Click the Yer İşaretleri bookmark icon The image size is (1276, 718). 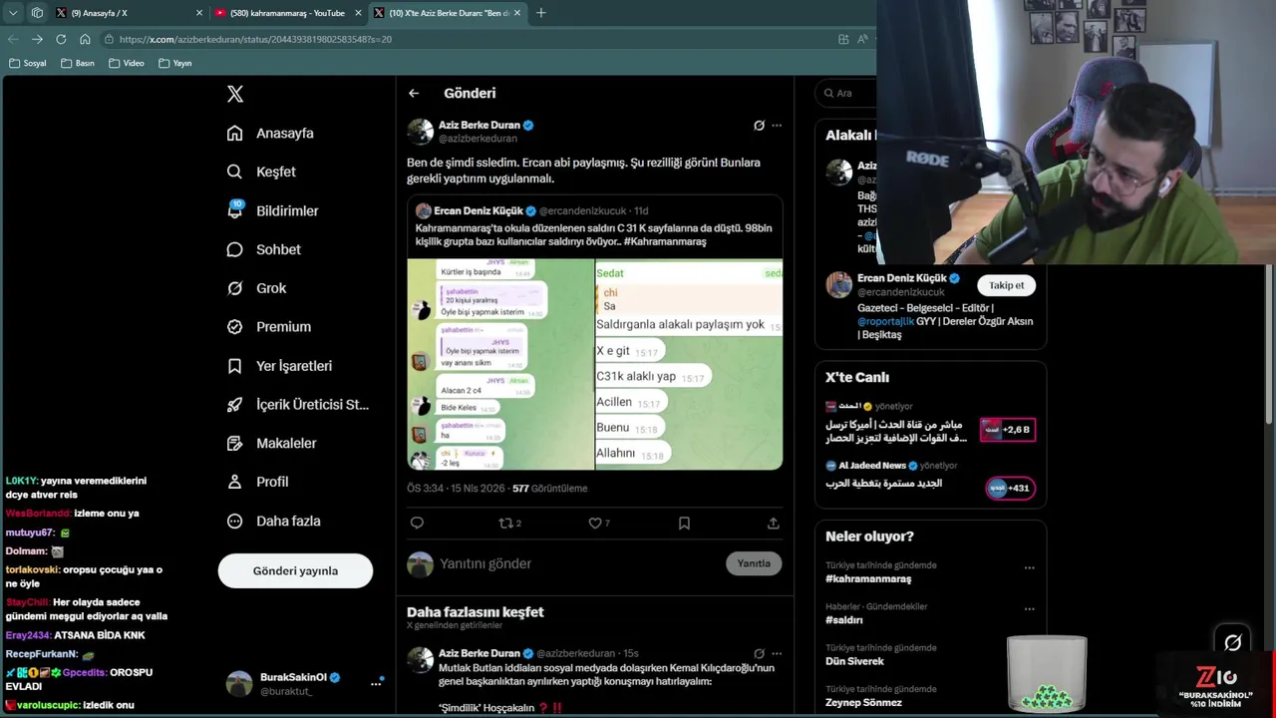click(234, 366)
